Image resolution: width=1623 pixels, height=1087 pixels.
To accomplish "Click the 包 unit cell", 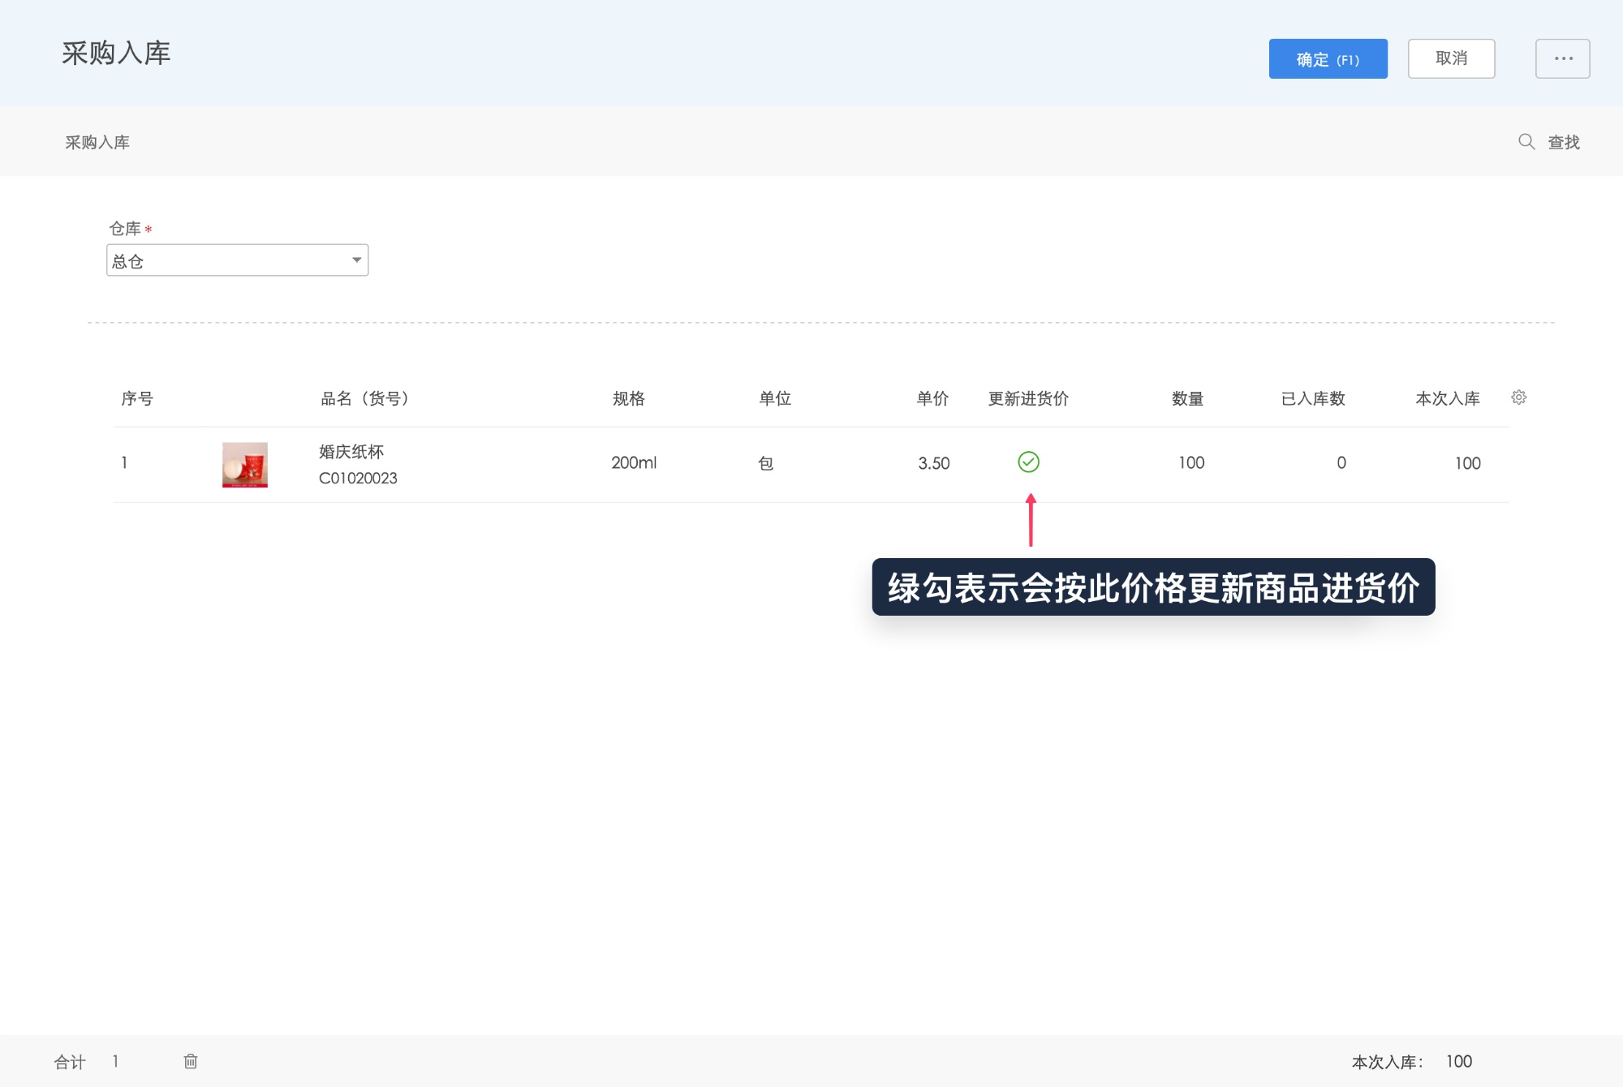I will click(765, 463).
